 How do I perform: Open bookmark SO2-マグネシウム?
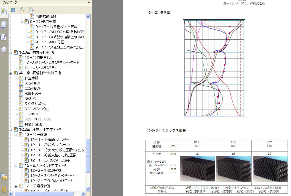point(37,109)
